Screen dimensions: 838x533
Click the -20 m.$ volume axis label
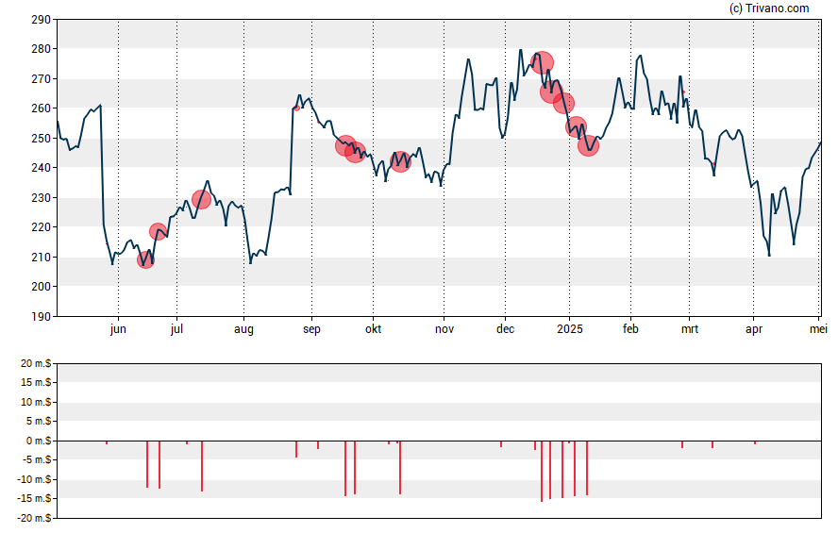(x=34, y=518)
